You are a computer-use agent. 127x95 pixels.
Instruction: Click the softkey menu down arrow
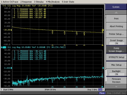[x=116, y=87]
